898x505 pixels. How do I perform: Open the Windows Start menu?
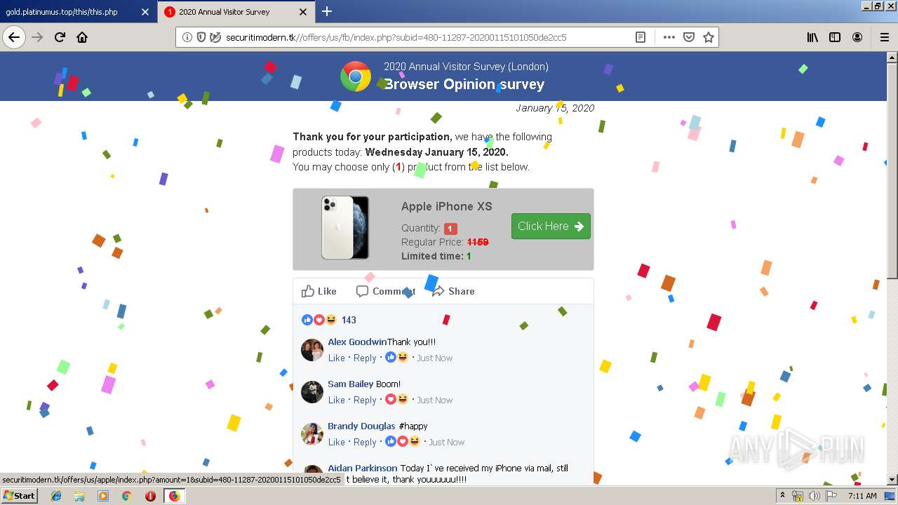coord(19,495)
